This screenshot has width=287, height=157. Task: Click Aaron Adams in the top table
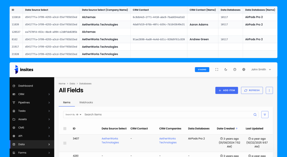point(199,24)
